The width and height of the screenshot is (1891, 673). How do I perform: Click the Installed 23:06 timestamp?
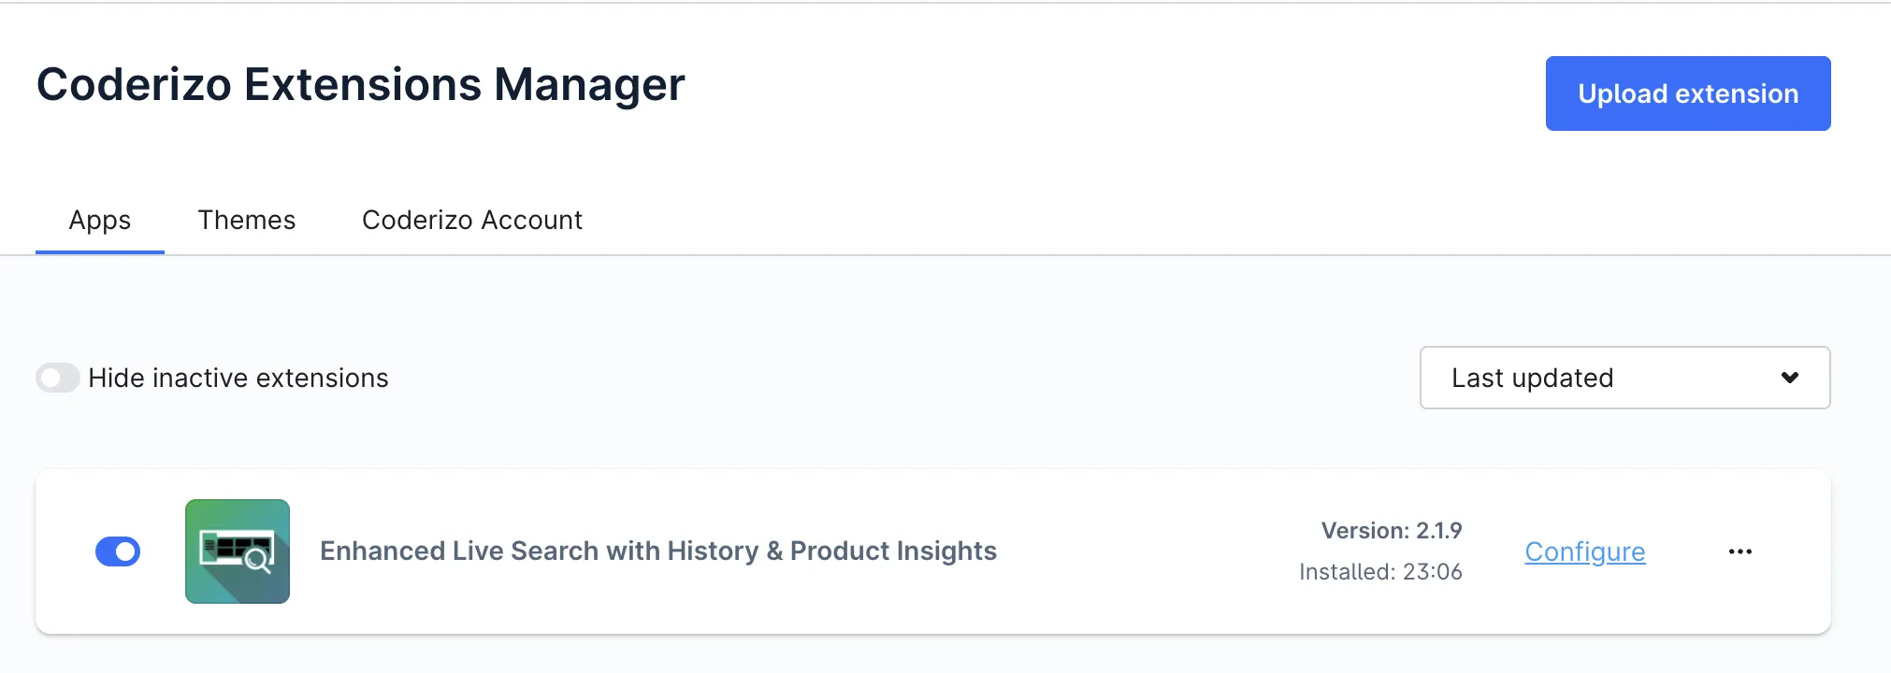1380,572
